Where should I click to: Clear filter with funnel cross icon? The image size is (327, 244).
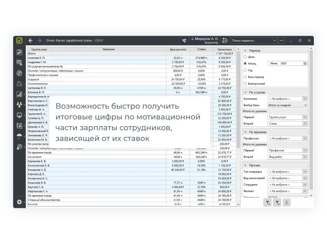[277, 202]
